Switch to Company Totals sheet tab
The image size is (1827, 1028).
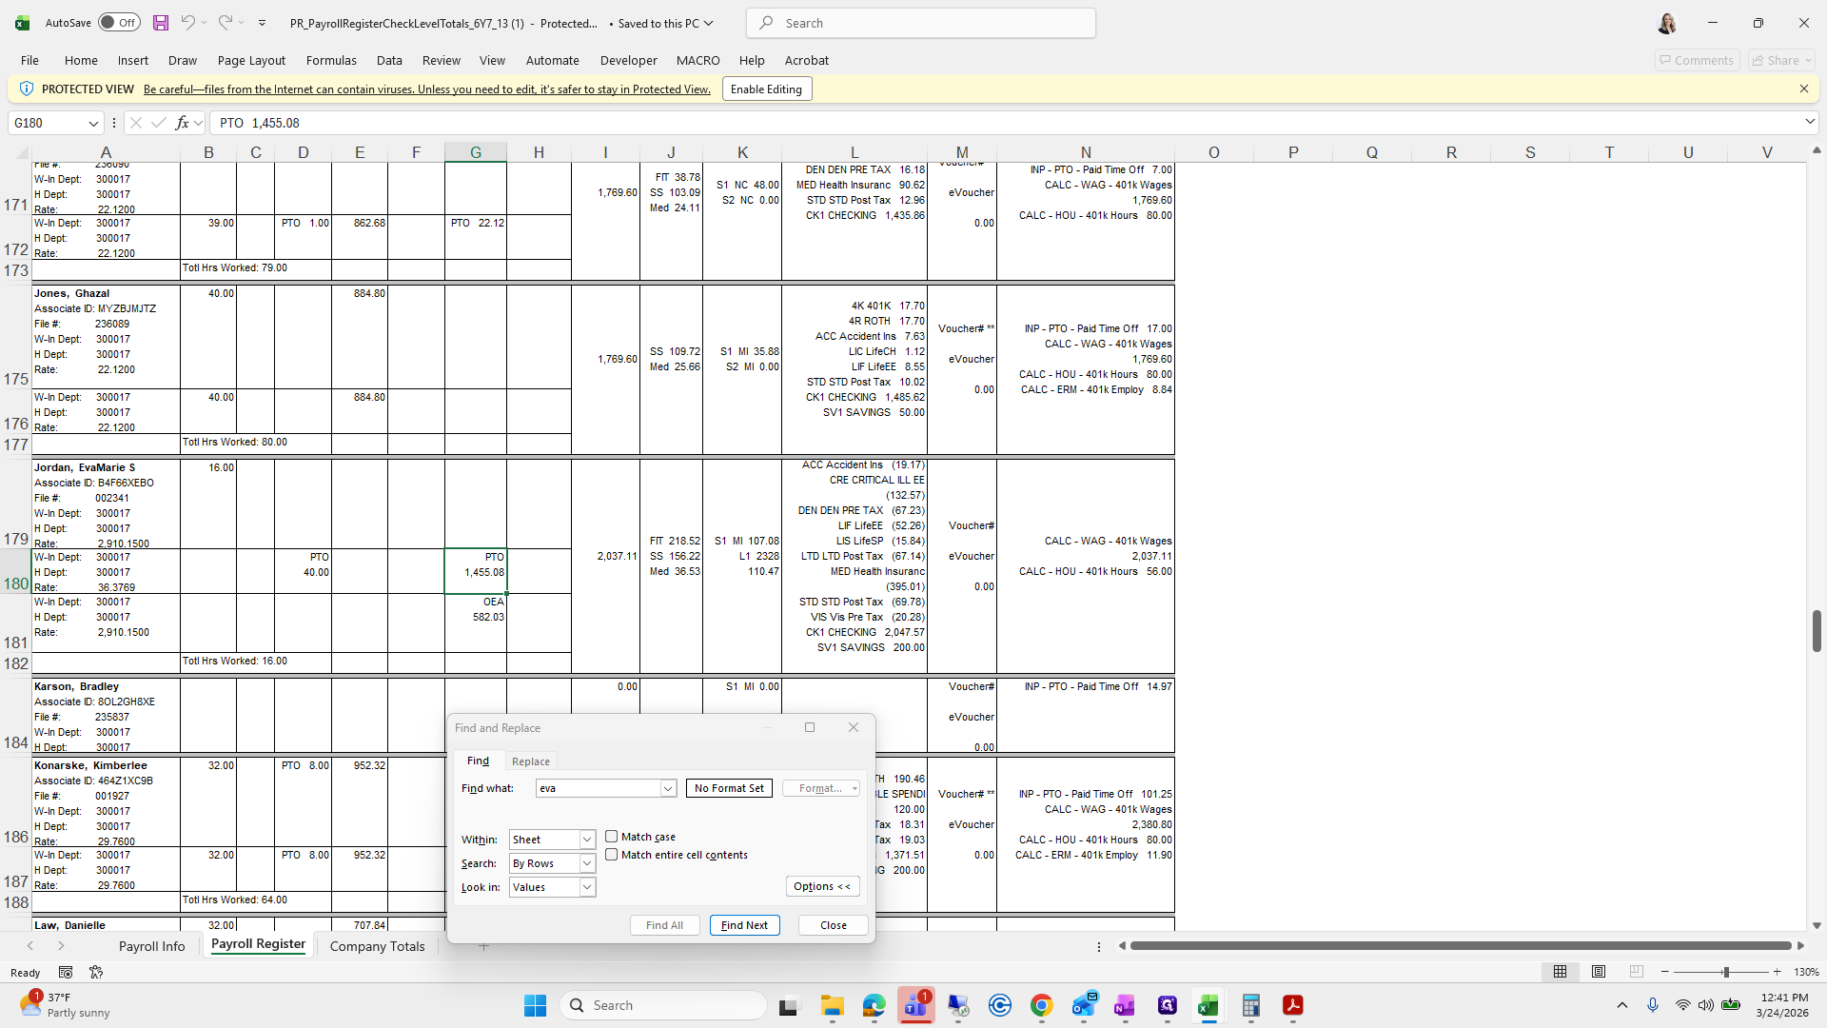377,946
